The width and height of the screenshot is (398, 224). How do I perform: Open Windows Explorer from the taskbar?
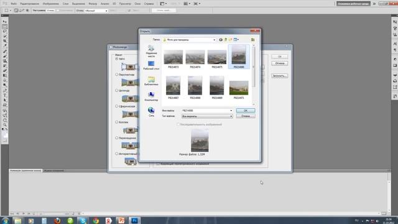pos(18,220)
